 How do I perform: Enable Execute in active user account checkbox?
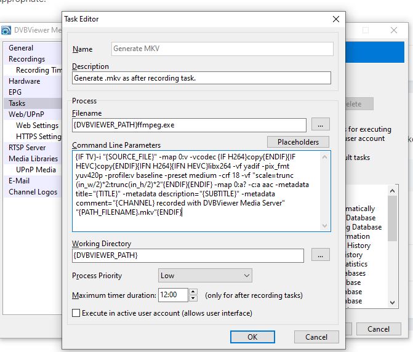coord(76,313)
